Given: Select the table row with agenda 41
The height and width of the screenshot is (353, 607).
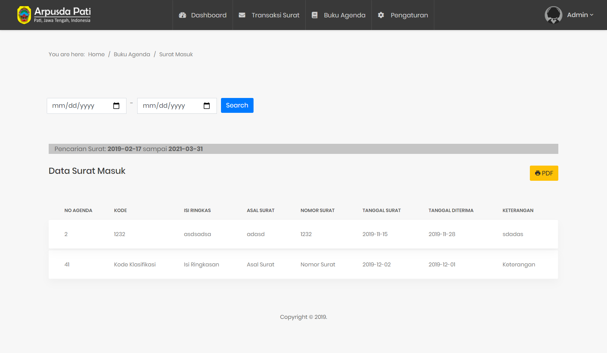Looking at the screenshot, I should click(x=303, y=265).
